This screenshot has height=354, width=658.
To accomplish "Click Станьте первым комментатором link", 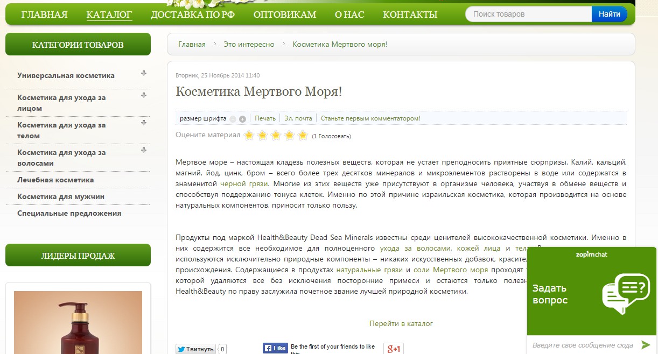I will click(370, 118).
